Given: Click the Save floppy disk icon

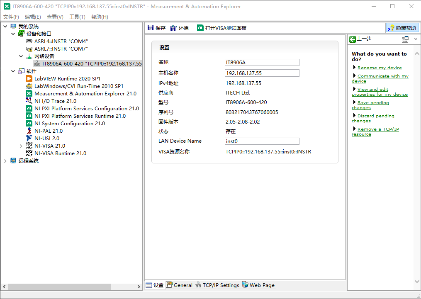Looking at the screenshot, I should point(151,28).
